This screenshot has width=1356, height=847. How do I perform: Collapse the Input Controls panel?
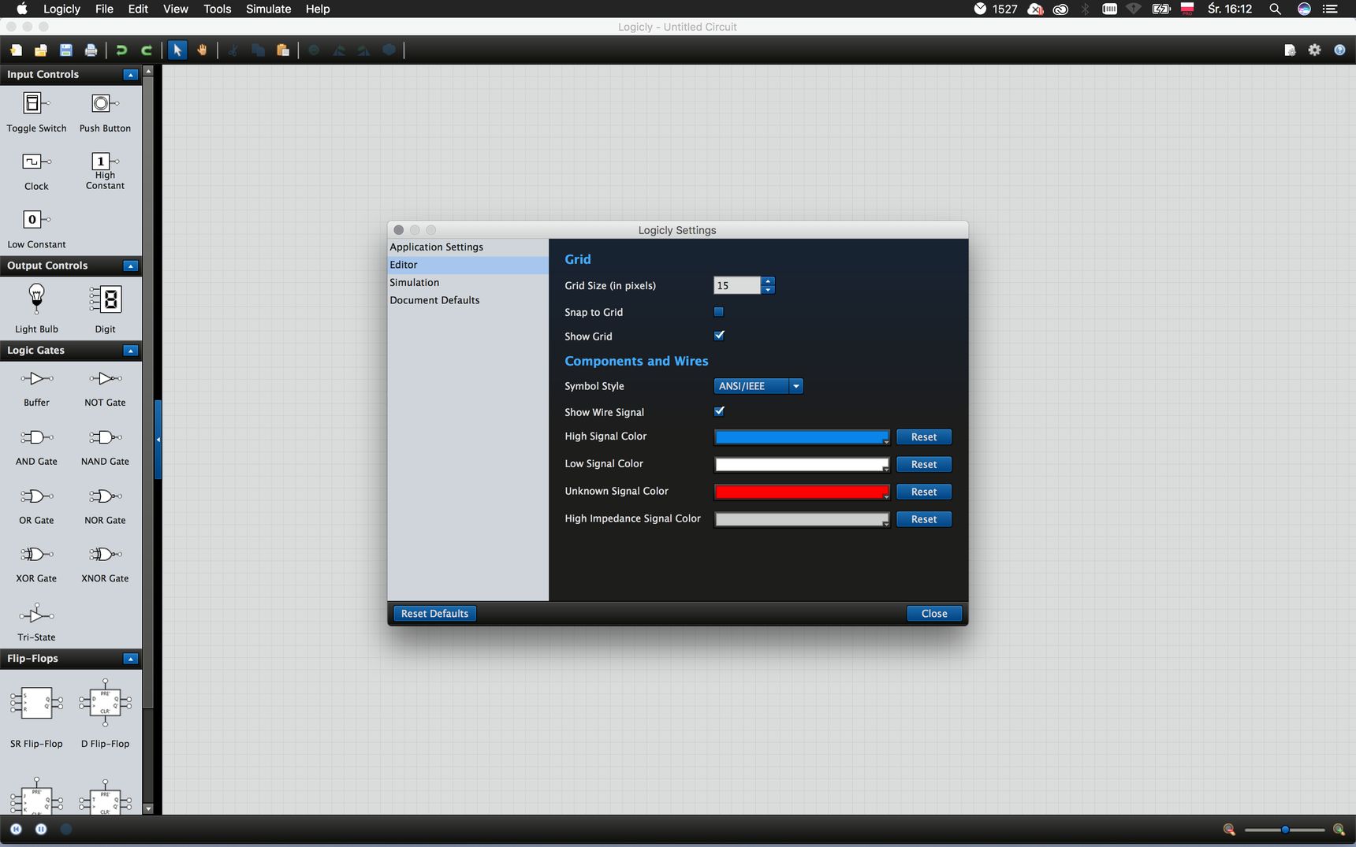click(131, 75)
